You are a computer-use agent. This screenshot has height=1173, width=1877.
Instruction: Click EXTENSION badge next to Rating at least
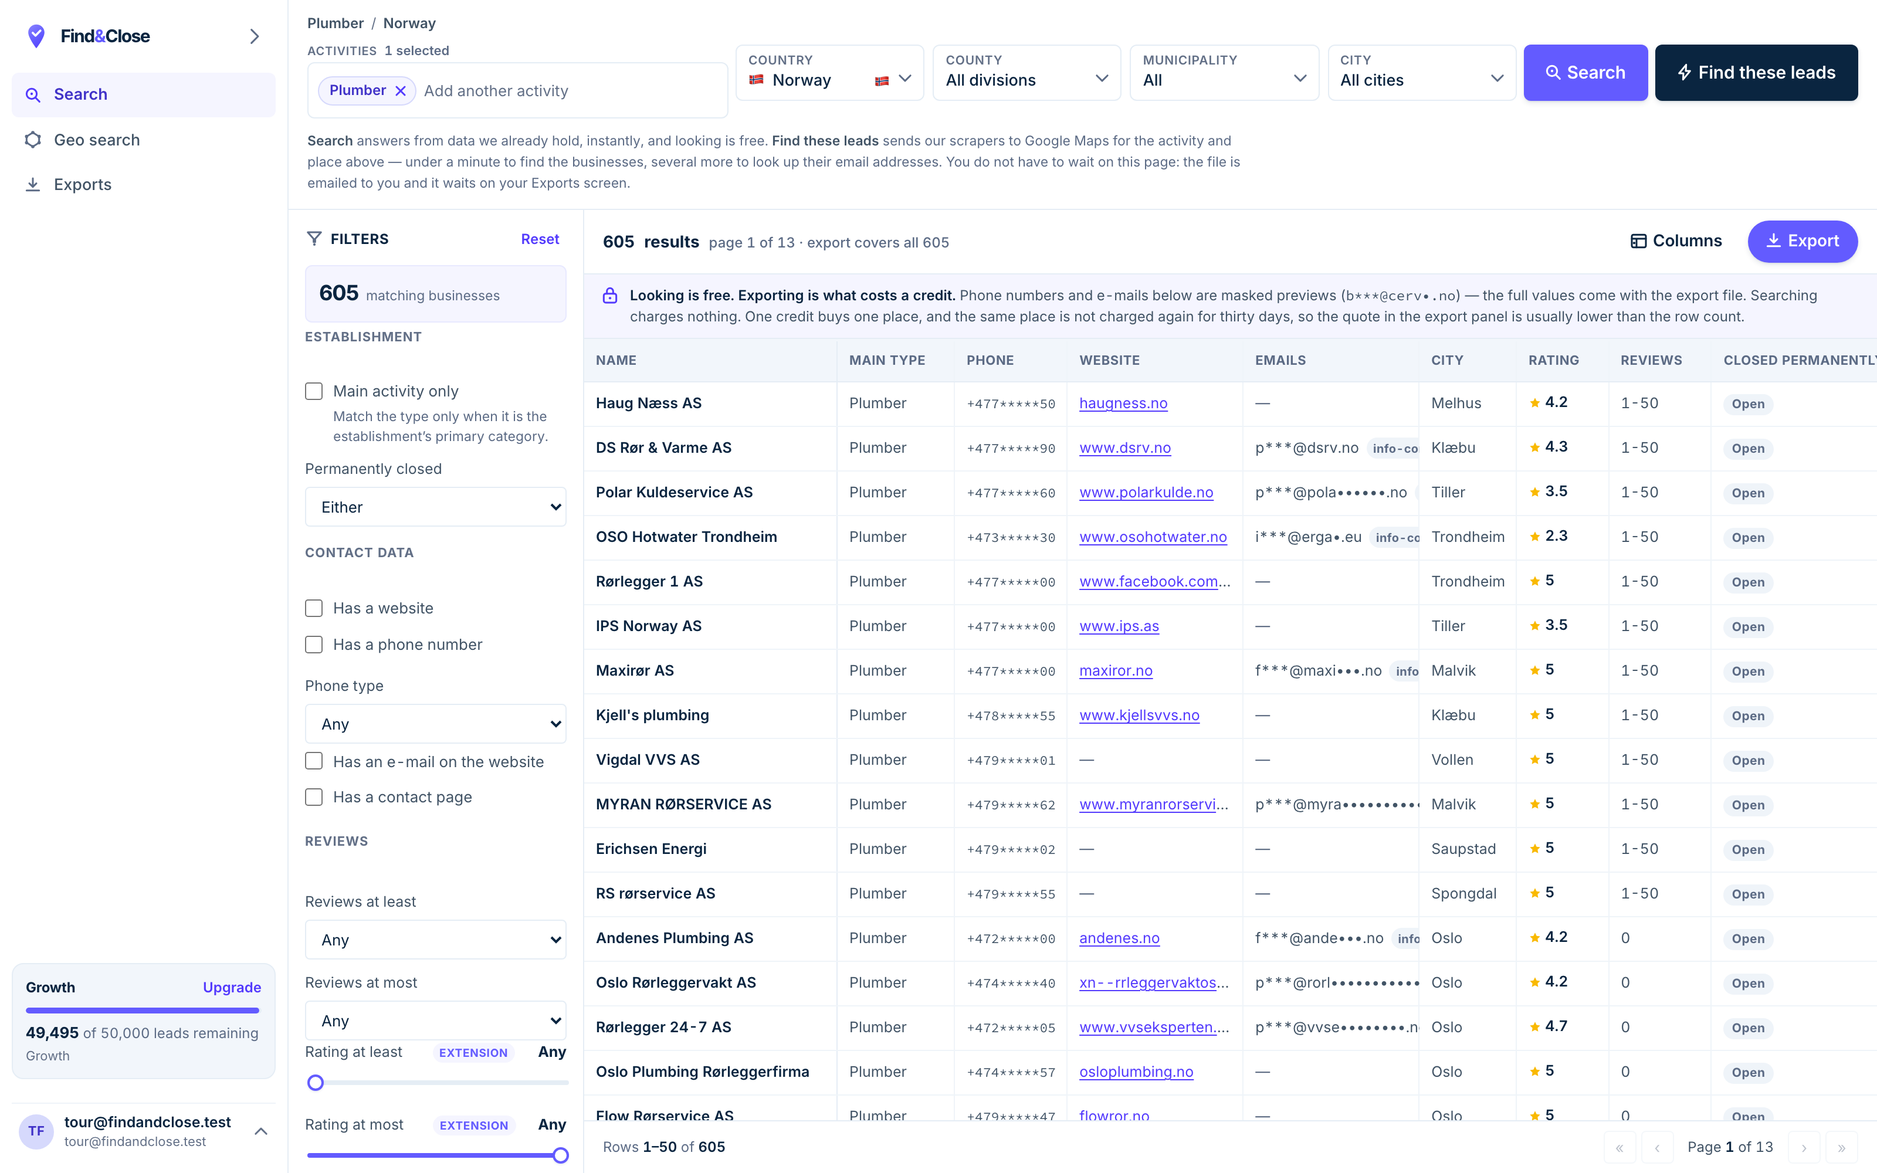pyautogui.click(x=473, y=1053)
